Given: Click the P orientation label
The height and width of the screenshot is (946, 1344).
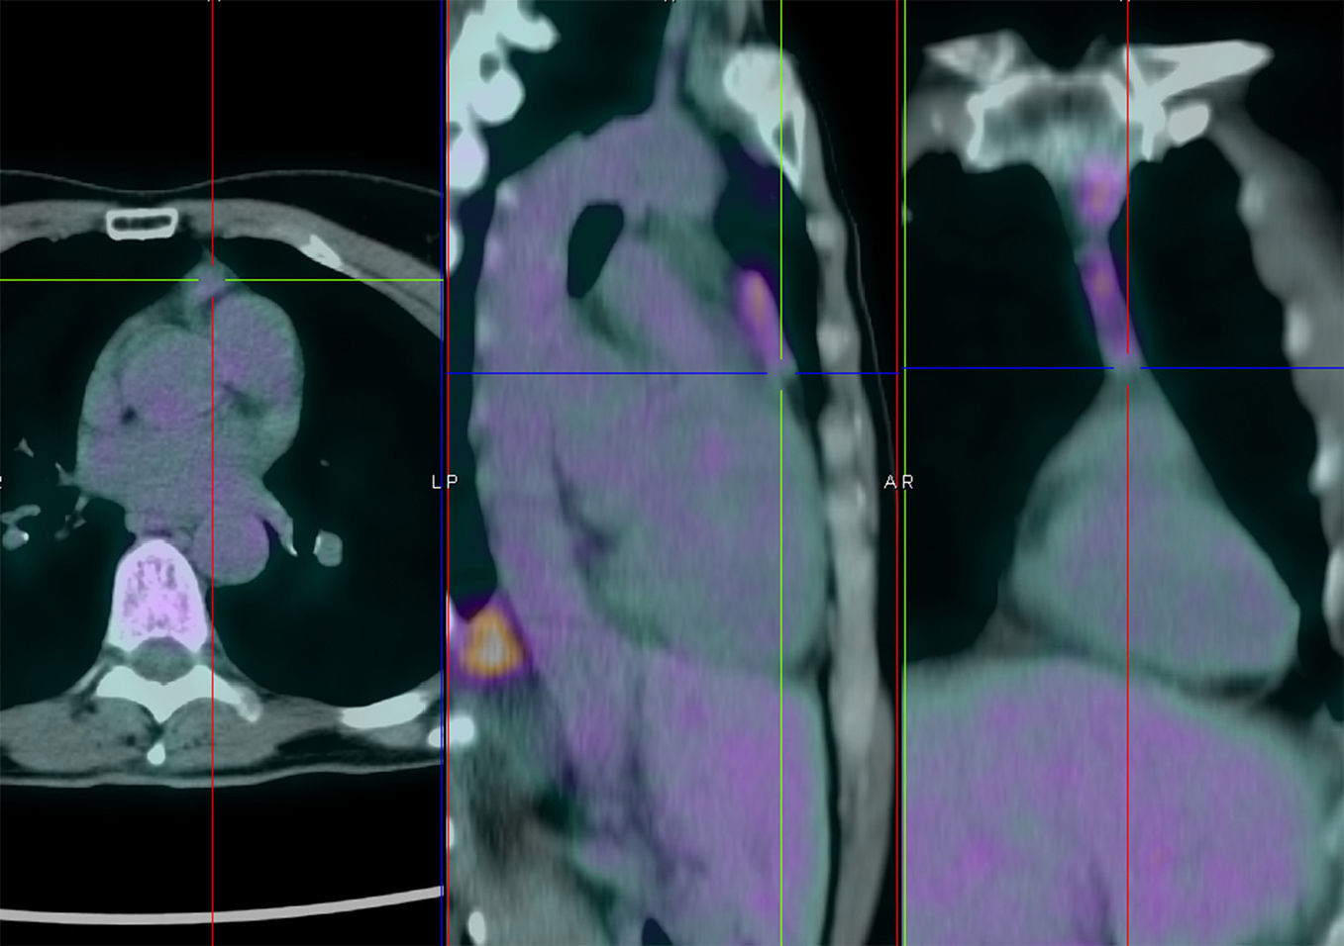Looking at the screenshot, I should (x=452, y=482).
